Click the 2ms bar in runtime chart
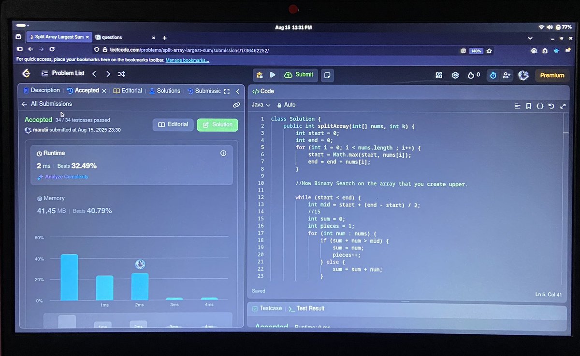The height and width of the screenshot is (356, 580). click(140, 287)
